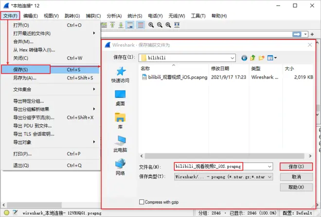Screen dimensions: 321x217
Task: Select Quick Access (快速访问) in places bar
Action: [x=120, y=75]
